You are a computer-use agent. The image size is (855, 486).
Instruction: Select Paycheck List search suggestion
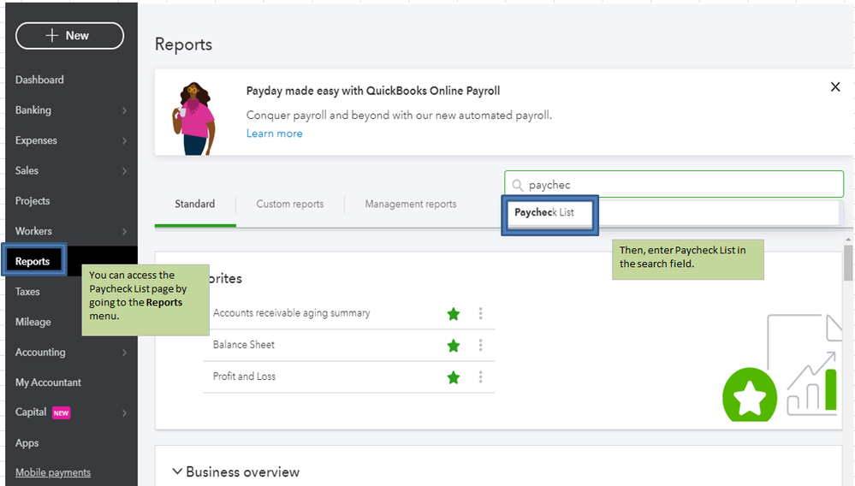(545, 213)
